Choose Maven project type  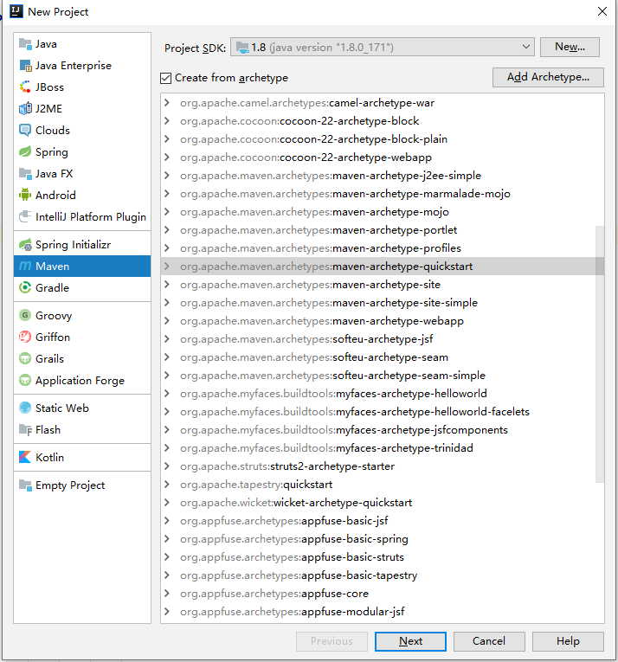(x=82, y=266)
